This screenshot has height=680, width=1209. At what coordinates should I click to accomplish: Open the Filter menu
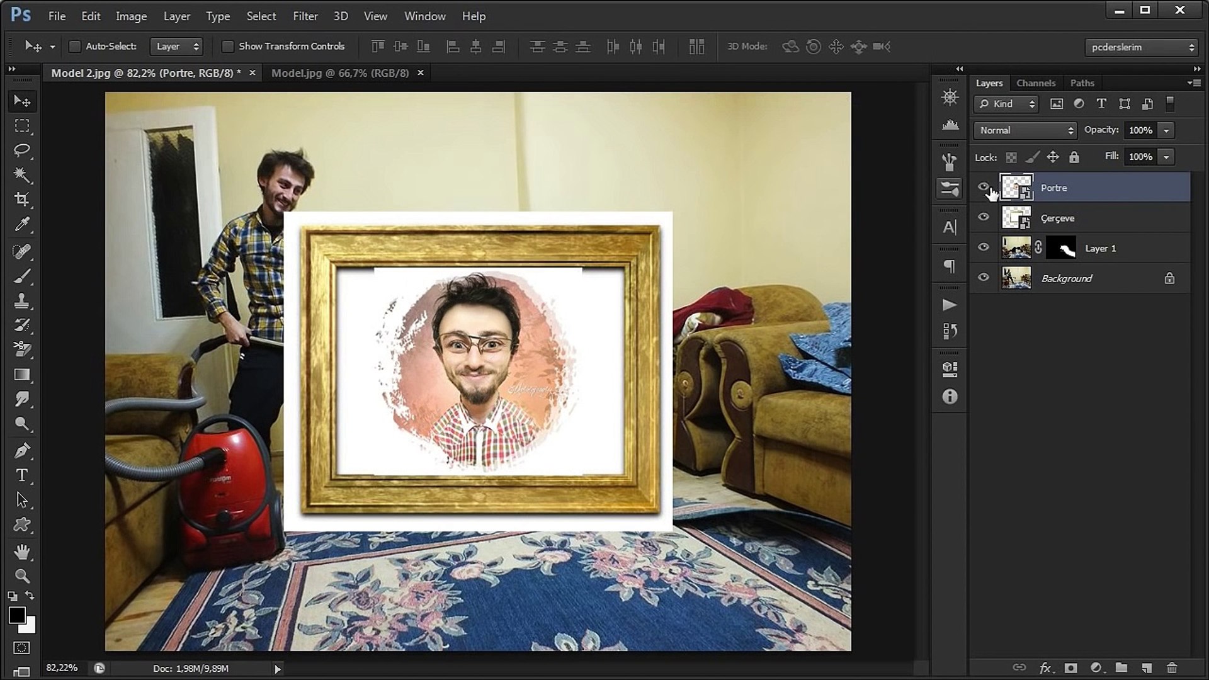(305, 16)
